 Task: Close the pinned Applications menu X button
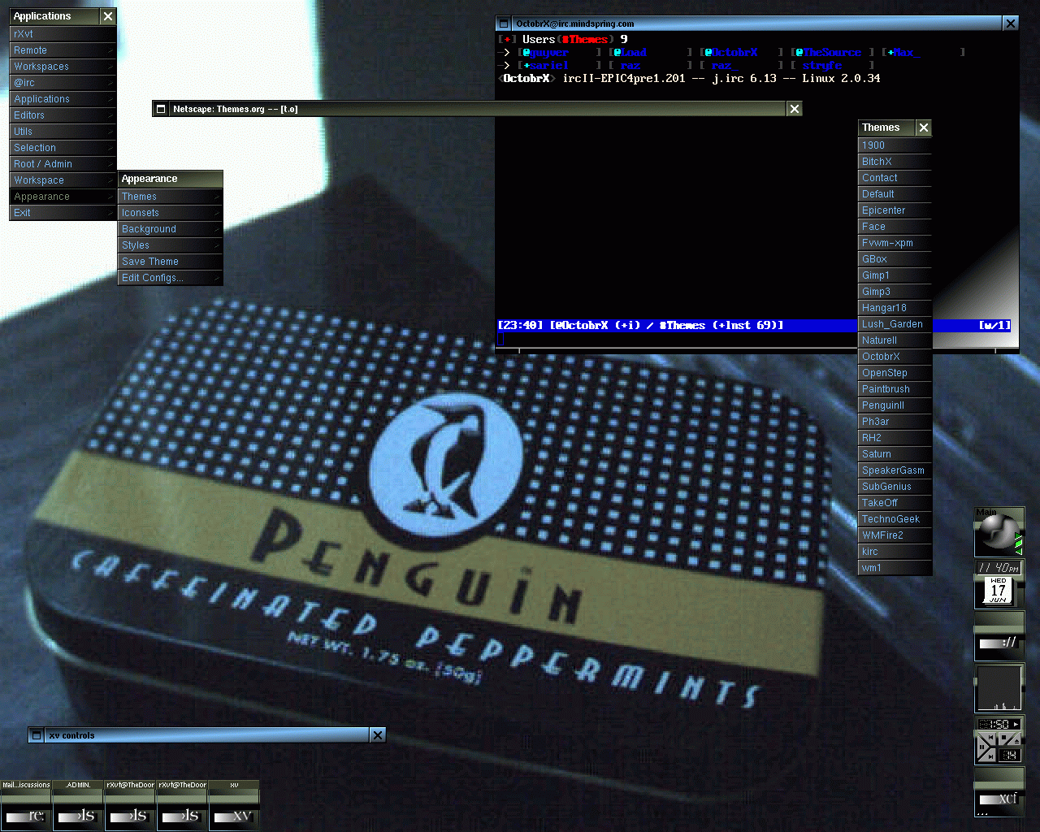[108, 16]
